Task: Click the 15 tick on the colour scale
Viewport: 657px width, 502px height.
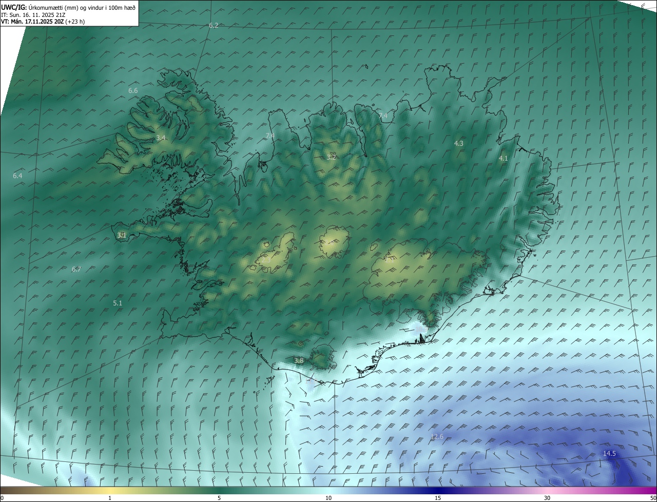Action: pyautogui.click(x=438, y=498)
